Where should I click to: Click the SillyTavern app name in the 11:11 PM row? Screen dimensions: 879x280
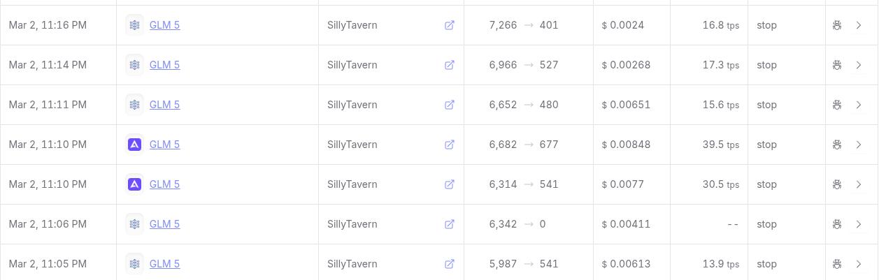click(352, 105)
